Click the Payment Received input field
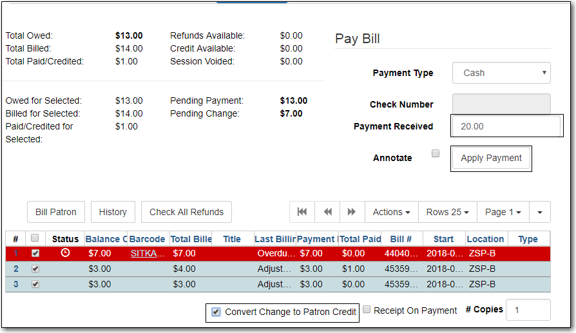This screenshot has width=576, height=333. pyautogui.click(x=506, y=126)
